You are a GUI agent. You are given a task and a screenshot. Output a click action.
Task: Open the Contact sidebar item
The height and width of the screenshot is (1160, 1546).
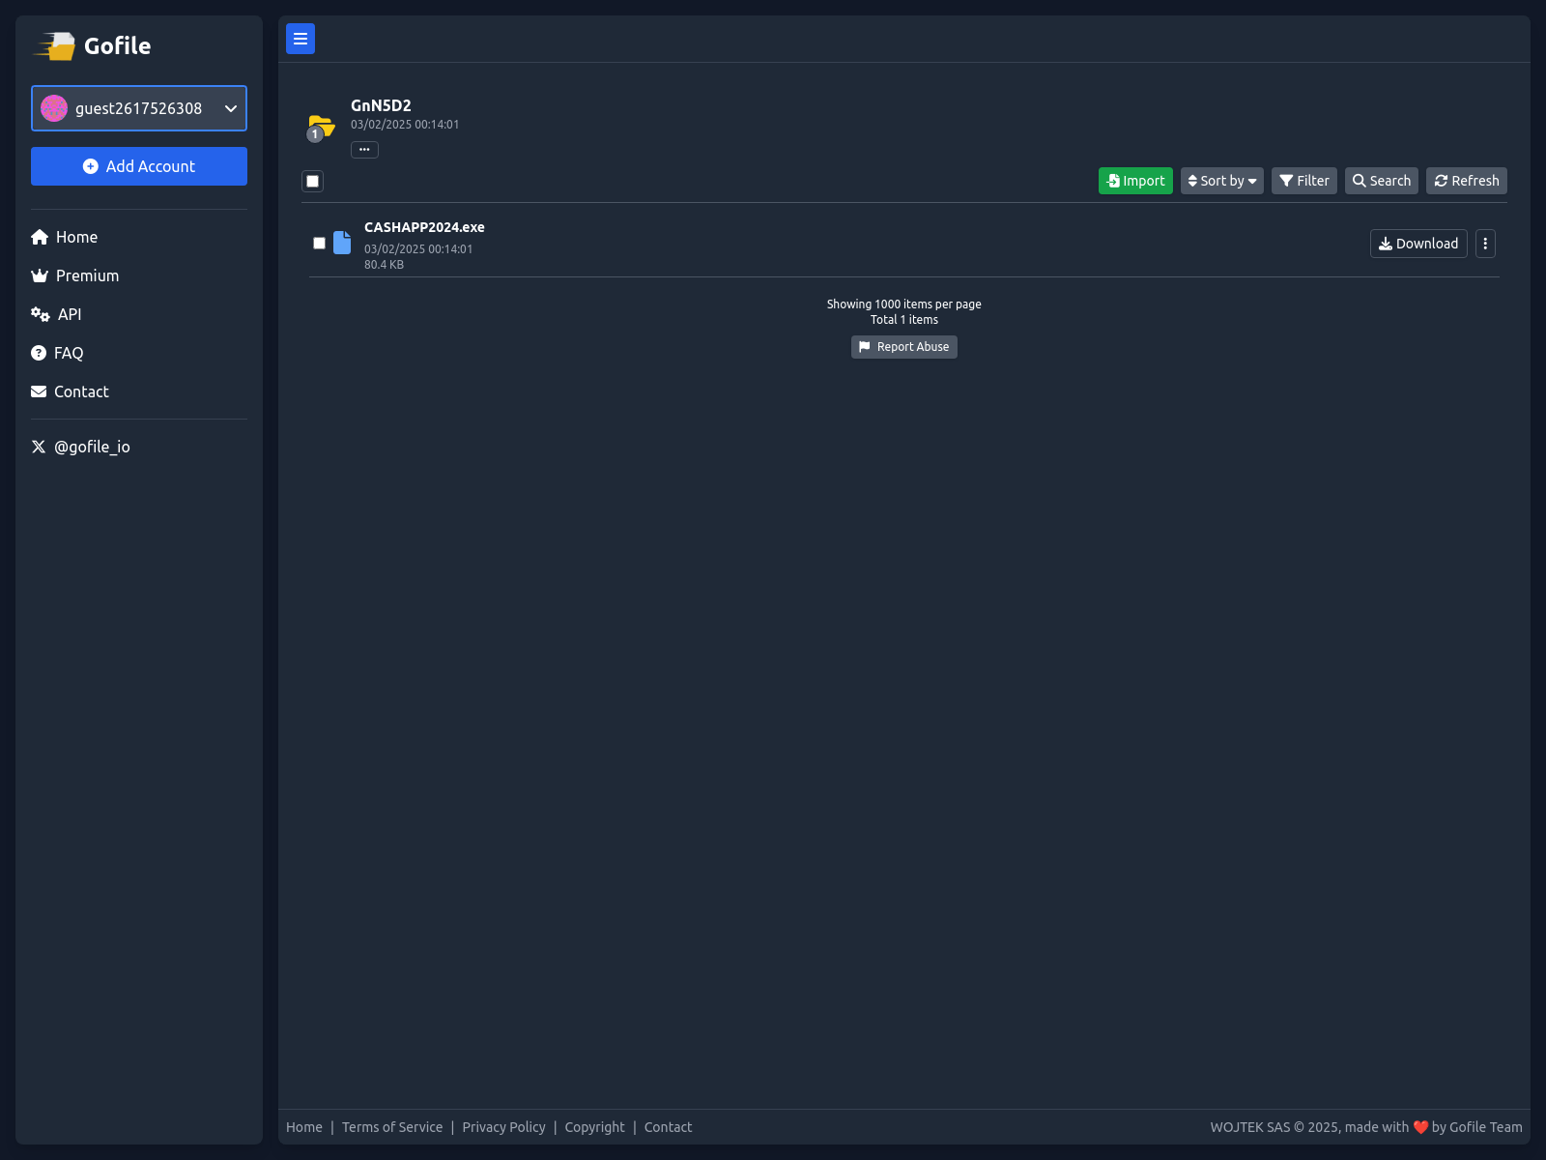point(70,391)
